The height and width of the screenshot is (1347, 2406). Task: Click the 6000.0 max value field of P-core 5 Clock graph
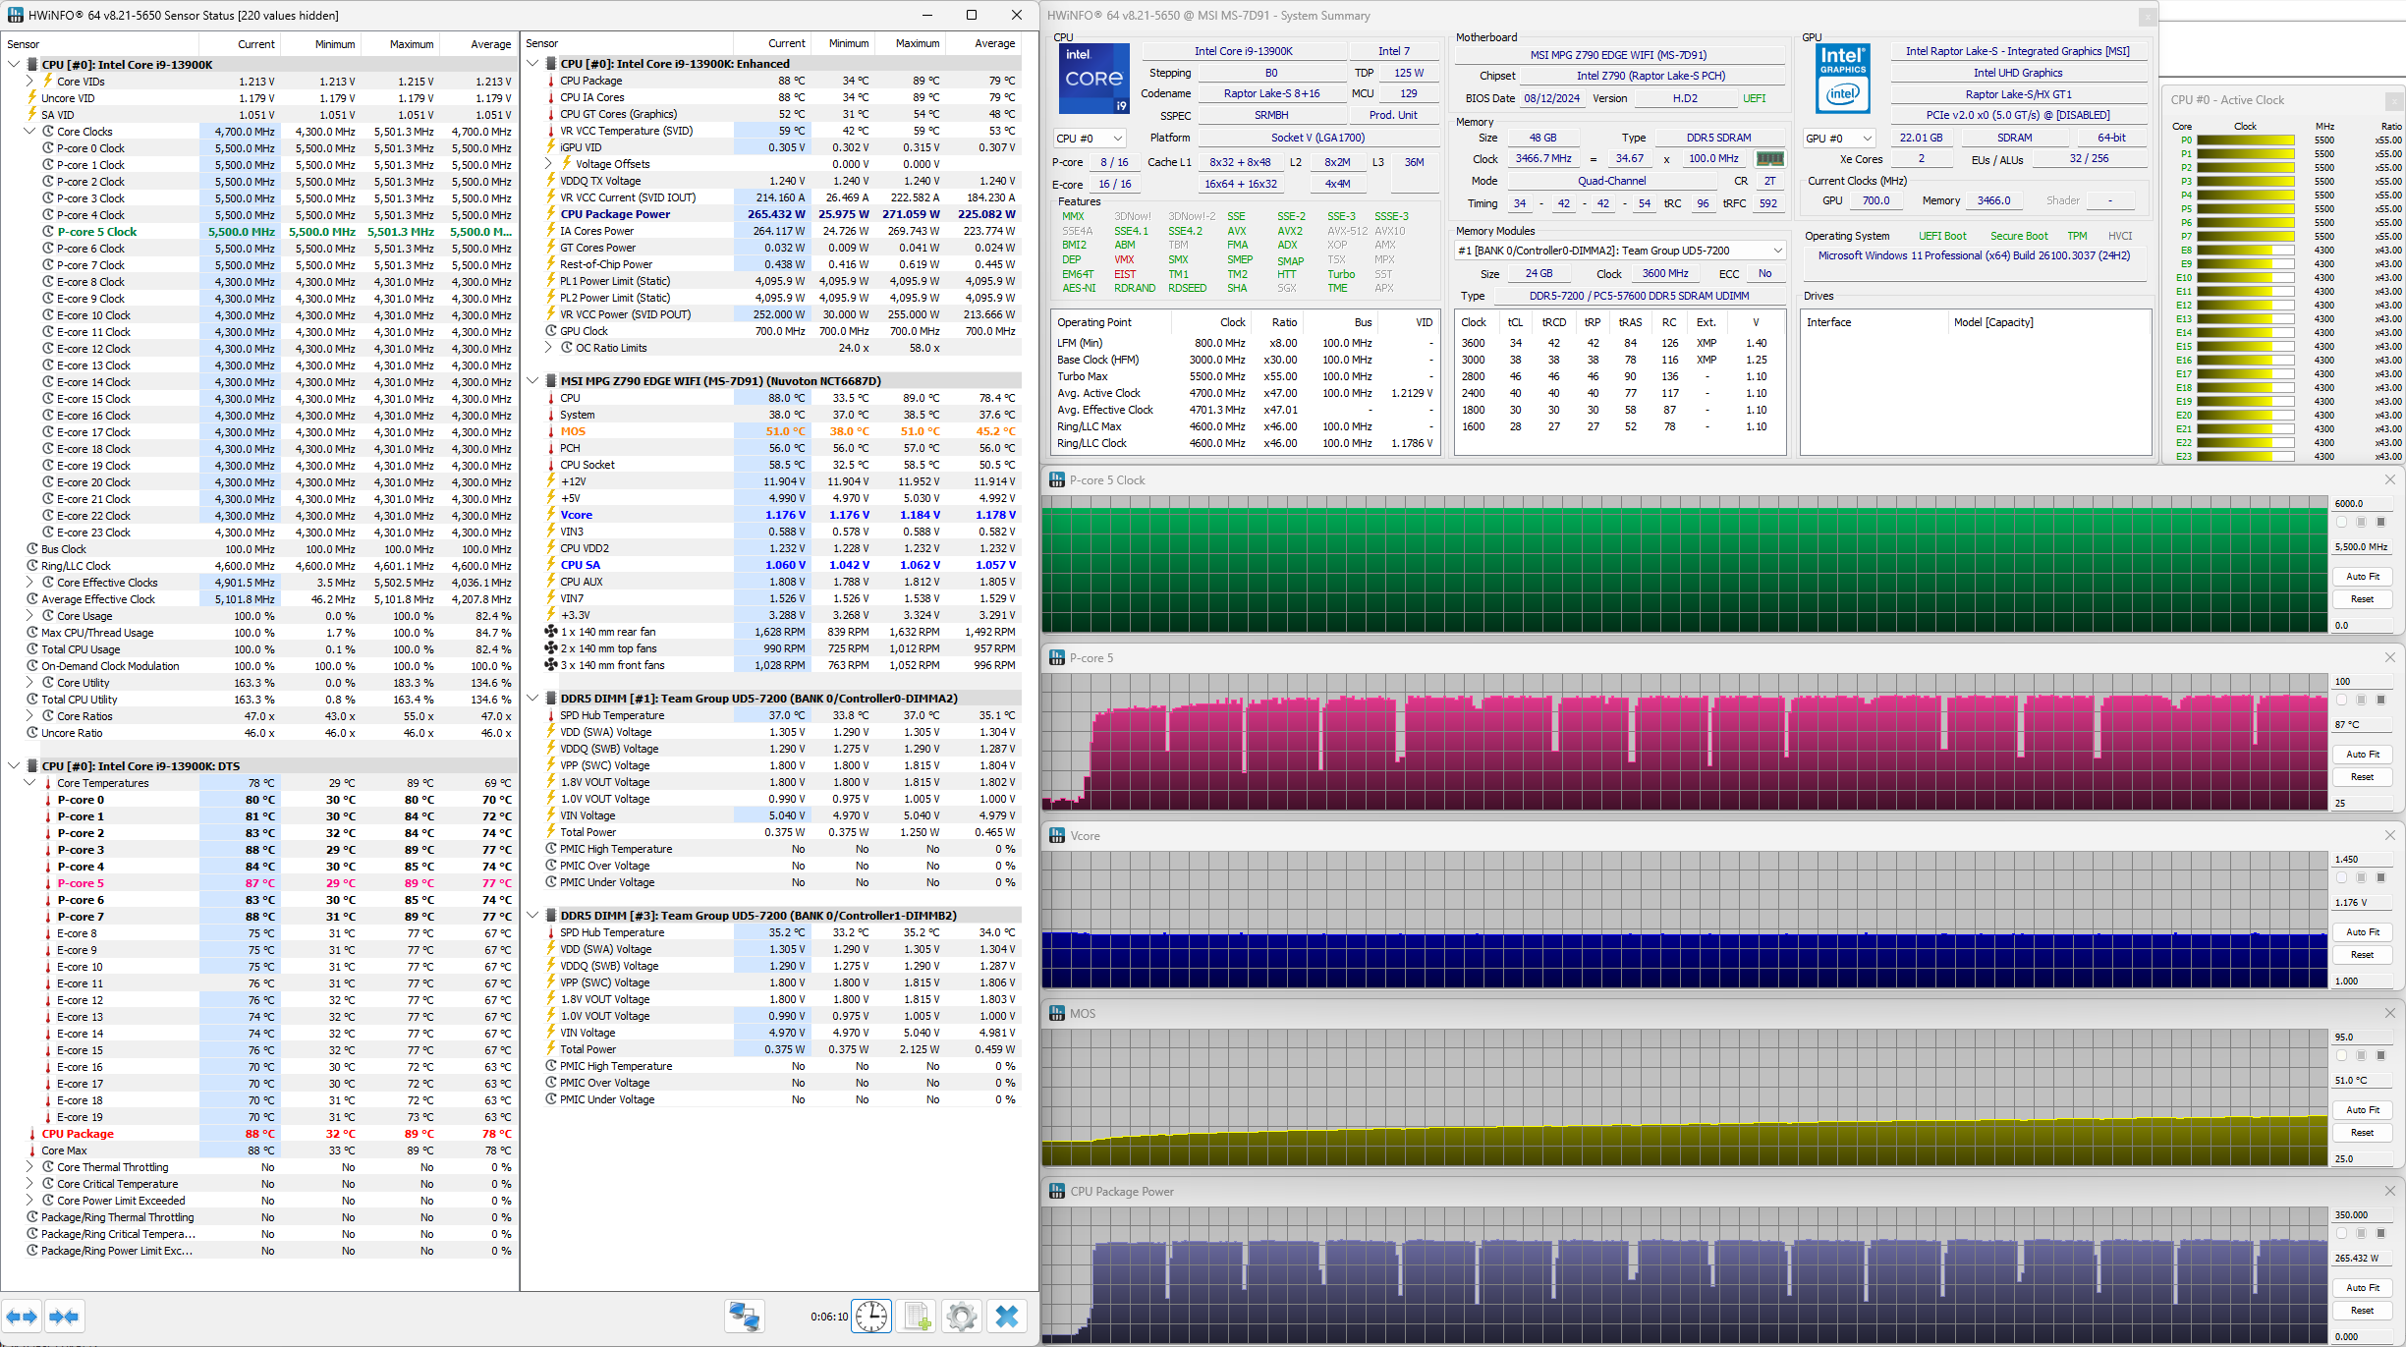pos(2360,503)
